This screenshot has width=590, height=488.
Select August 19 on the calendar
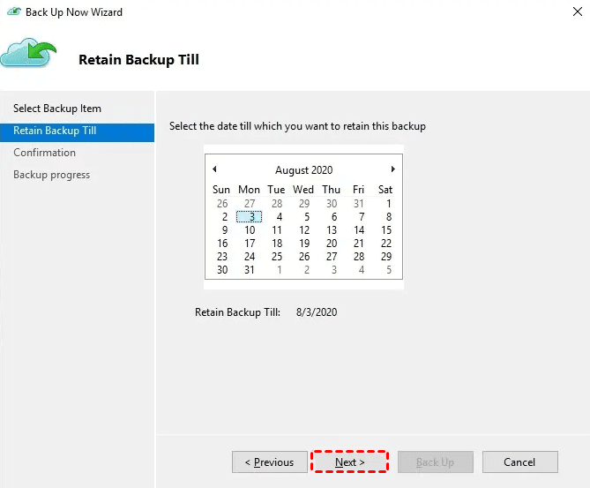304,244
